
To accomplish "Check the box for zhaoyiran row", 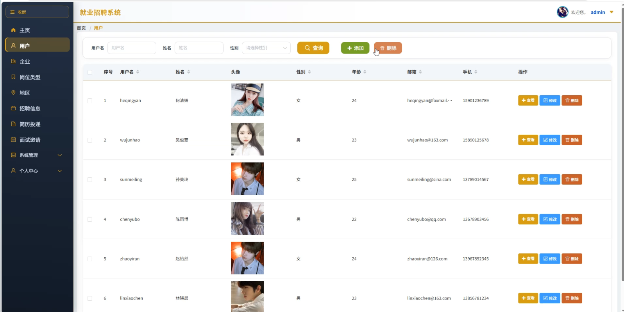I will 90,259.
